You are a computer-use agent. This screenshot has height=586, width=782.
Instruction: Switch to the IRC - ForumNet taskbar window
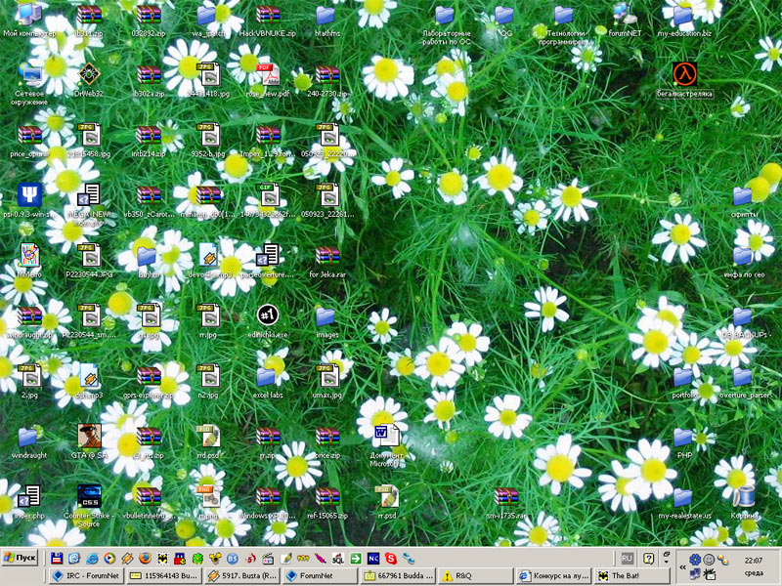coord(88,576)
